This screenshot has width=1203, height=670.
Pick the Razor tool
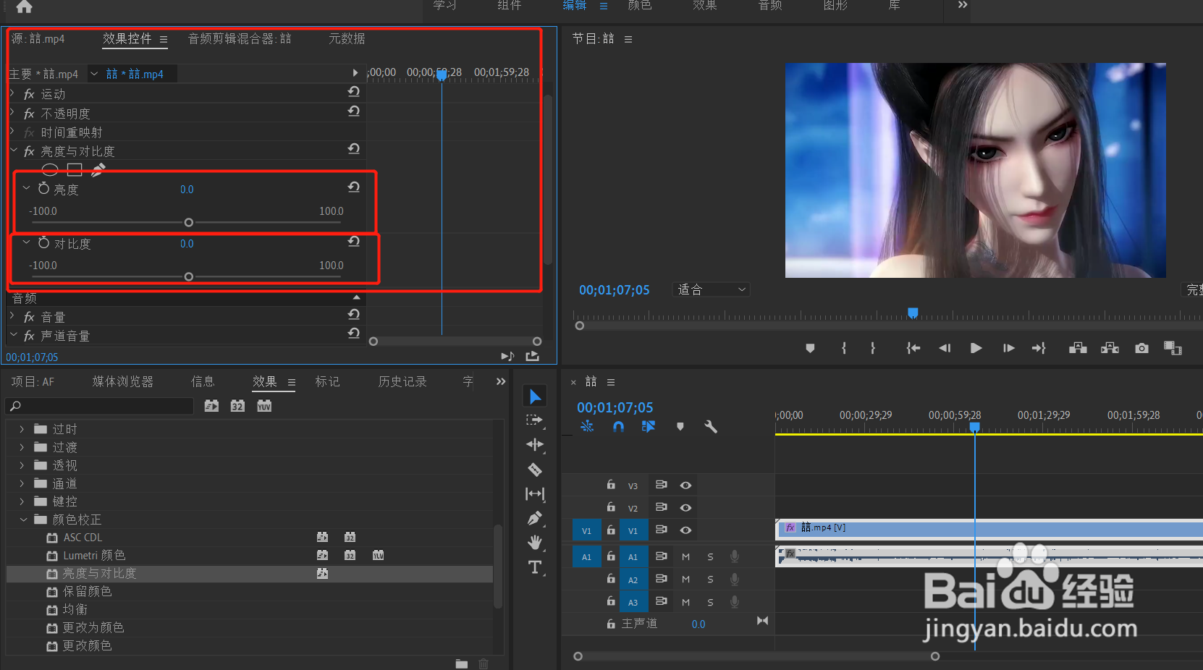pos(535,470)
